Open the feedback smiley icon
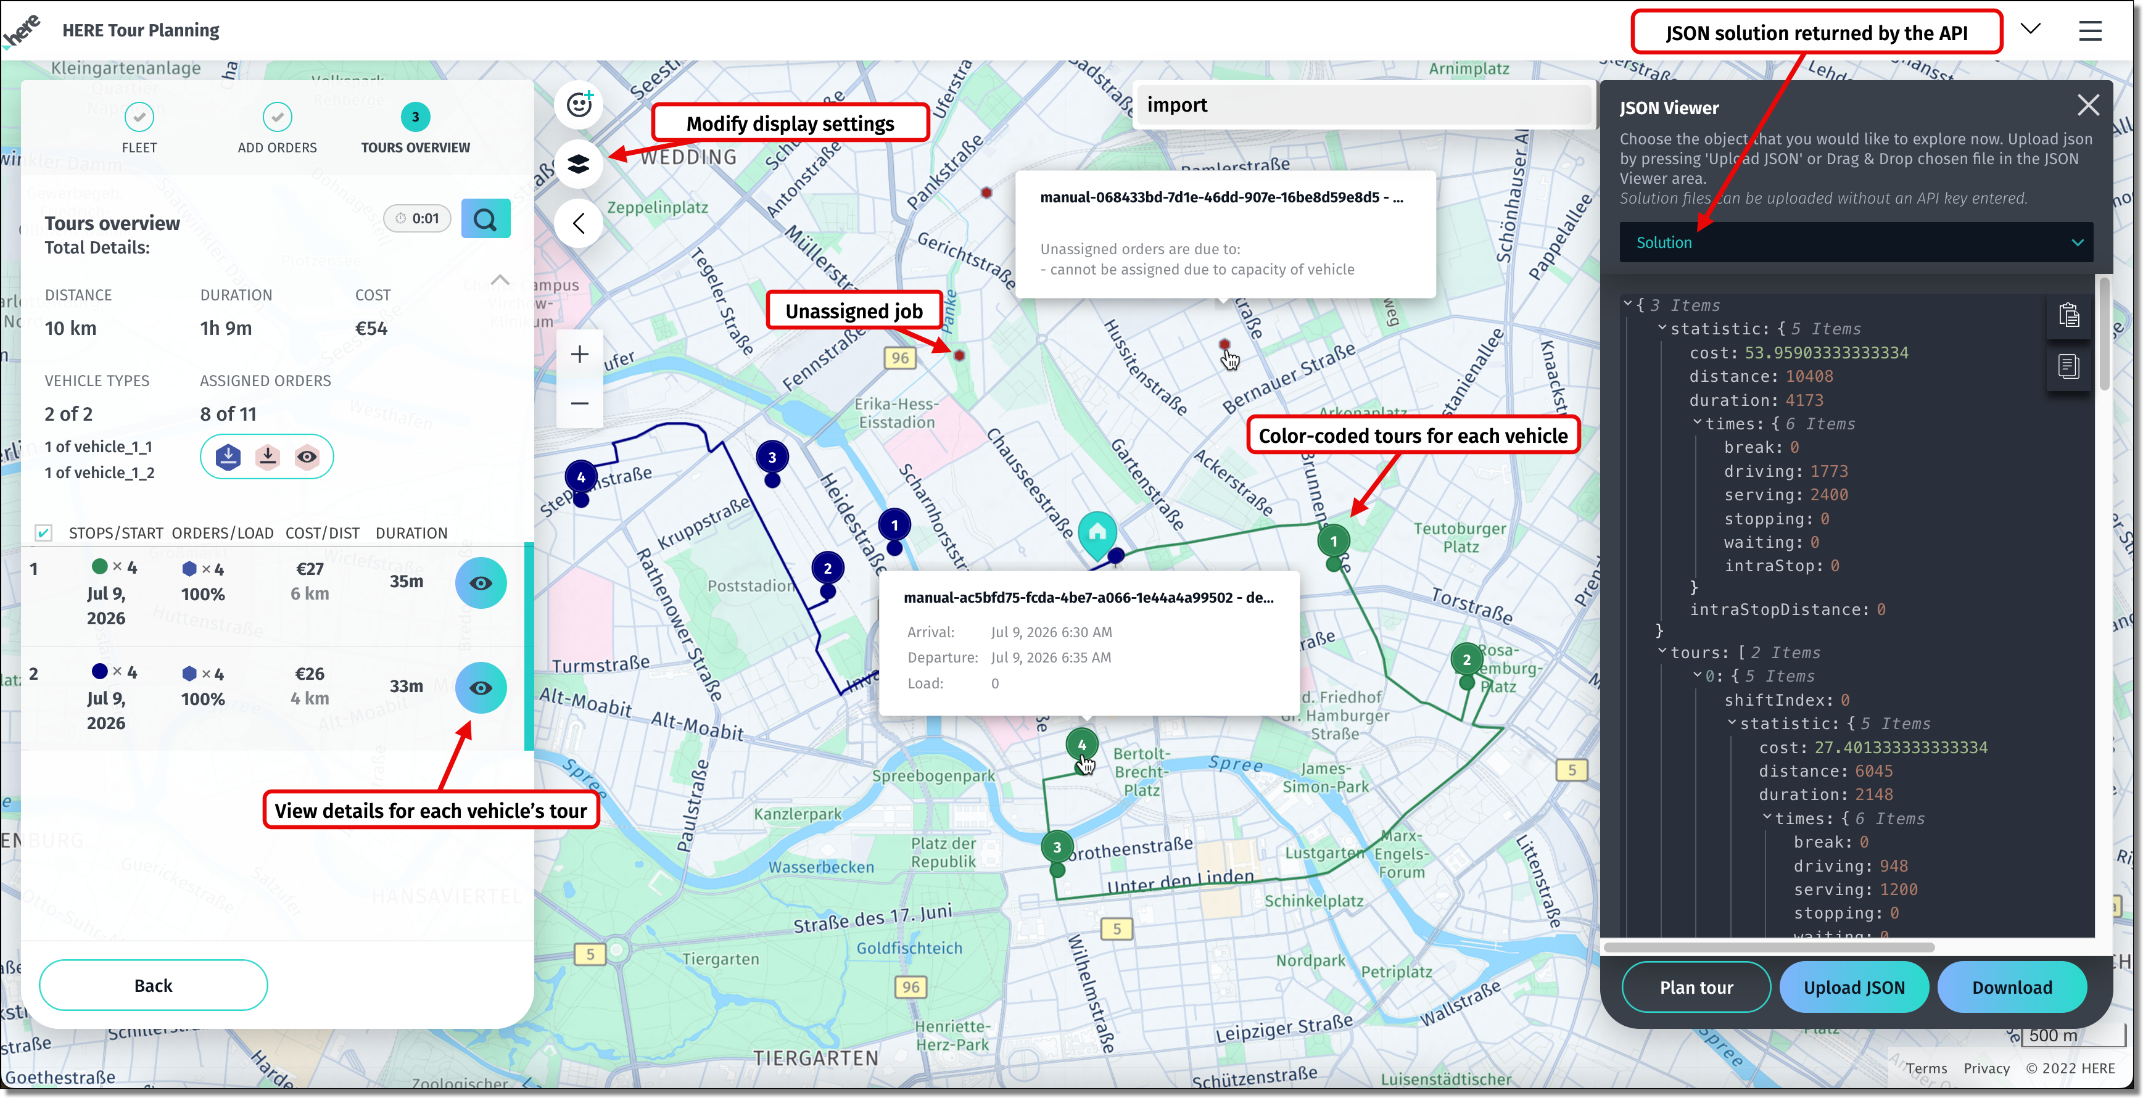 (579, 104)
